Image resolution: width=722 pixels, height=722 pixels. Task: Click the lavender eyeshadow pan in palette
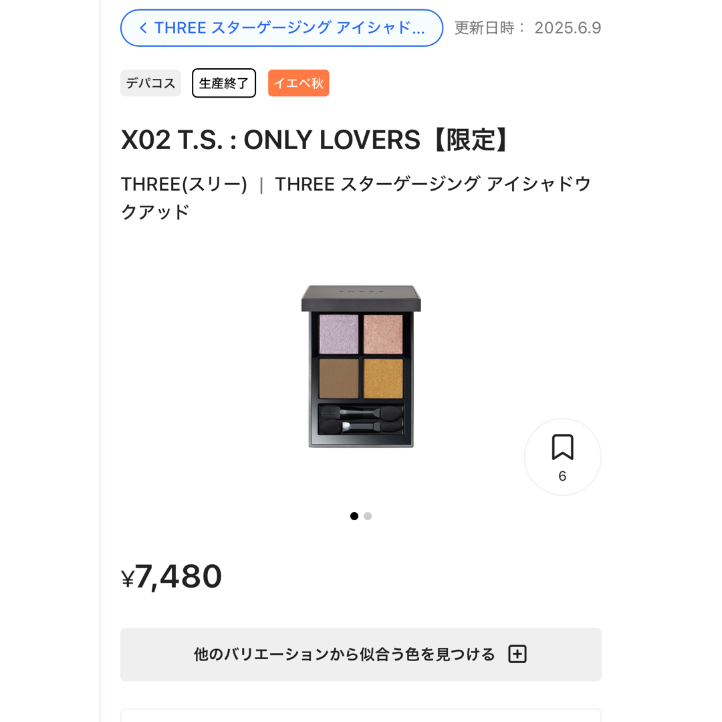tap(338, 334)
